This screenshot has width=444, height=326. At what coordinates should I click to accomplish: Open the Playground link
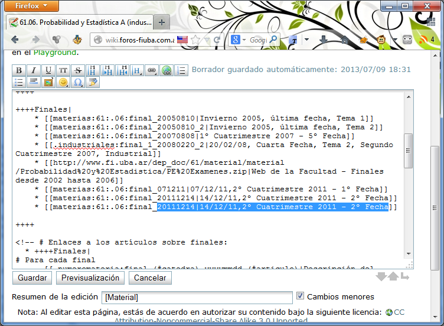pos(55,53)
